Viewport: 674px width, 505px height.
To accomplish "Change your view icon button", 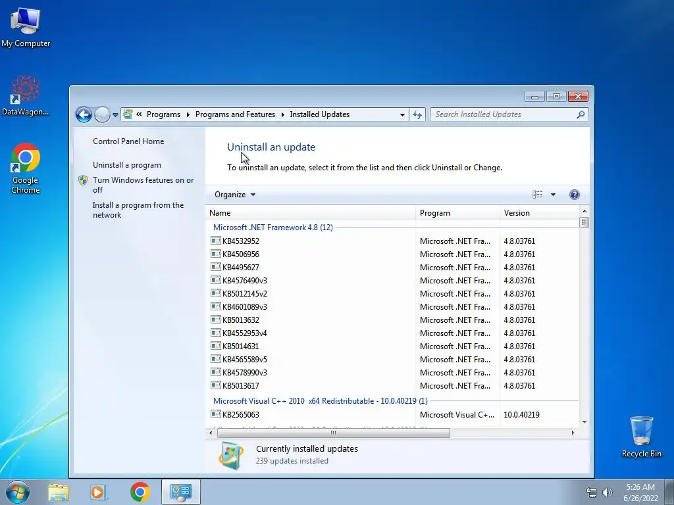I will pos(537,195).
